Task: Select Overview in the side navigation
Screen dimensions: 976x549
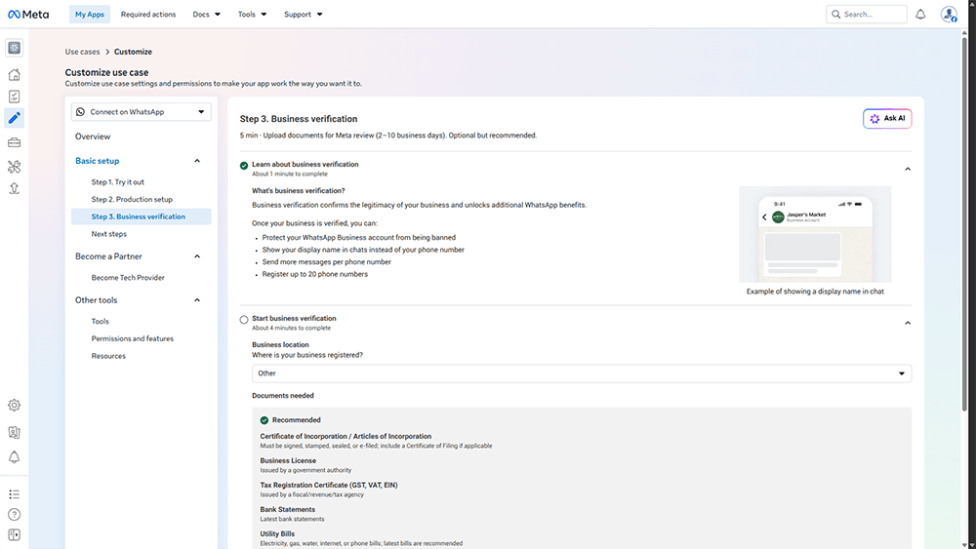Action: (93, 137)
